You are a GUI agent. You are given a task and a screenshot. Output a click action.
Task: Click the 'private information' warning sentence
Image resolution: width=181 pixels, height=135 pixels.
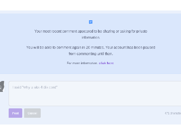point(90,34)
